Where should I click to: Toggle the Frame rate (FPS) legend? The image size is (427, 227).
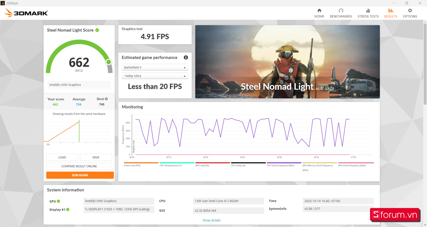141,164
